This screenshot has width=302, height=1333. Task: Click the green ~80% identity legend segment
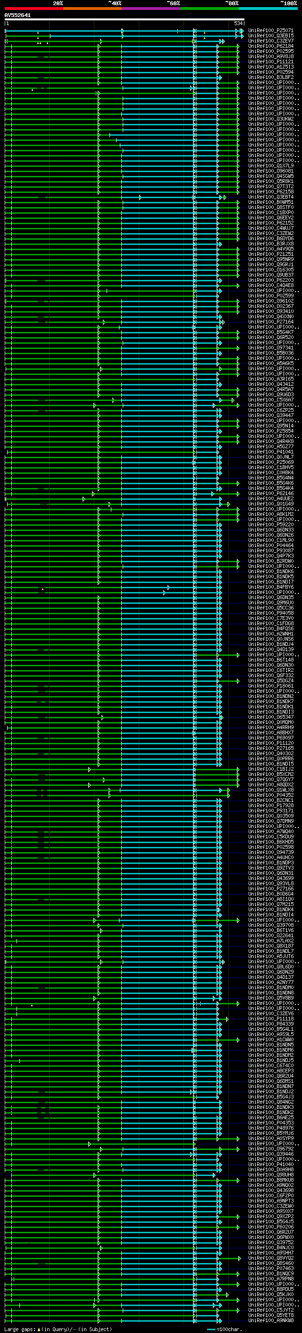[210, 9]
